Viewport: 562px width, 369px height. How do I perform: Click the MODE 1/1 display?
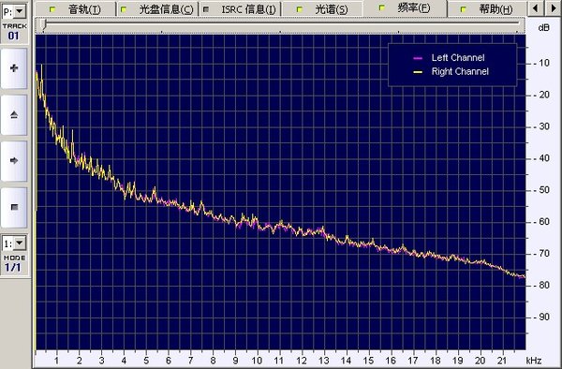(14, 264)
